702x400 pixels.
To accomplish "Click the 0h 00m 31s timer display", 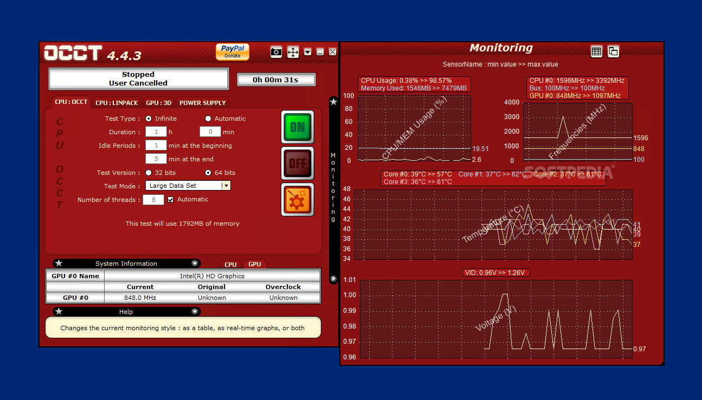I will coord(276,80).
